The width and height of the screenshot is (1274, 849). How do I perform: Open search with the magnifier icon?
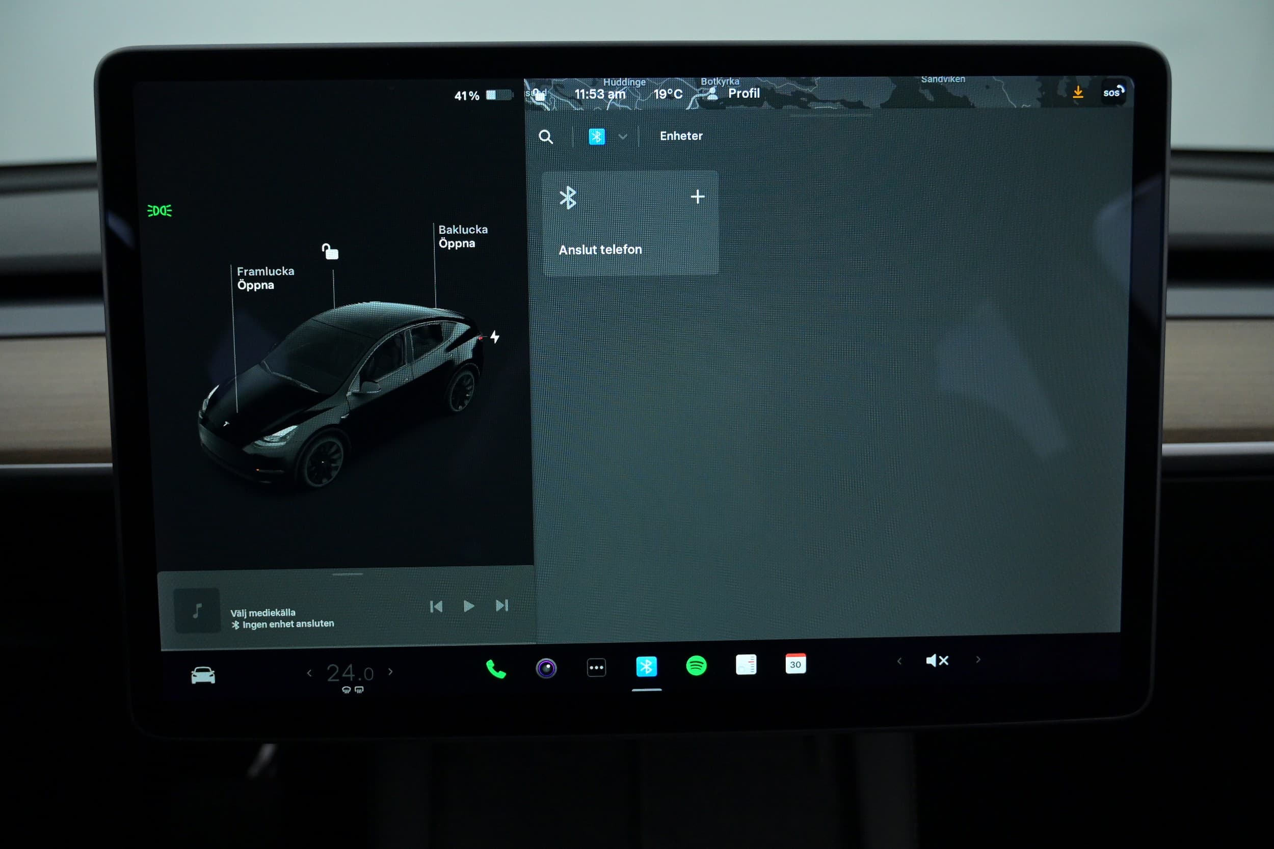point(546,137)
